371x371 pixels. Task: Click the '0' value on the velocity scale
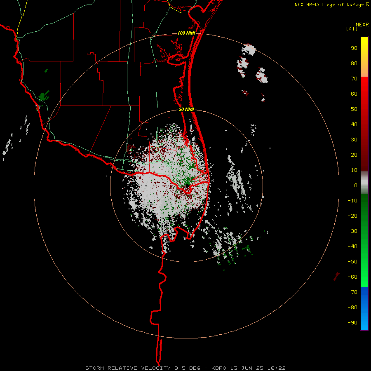click(356, 185)
